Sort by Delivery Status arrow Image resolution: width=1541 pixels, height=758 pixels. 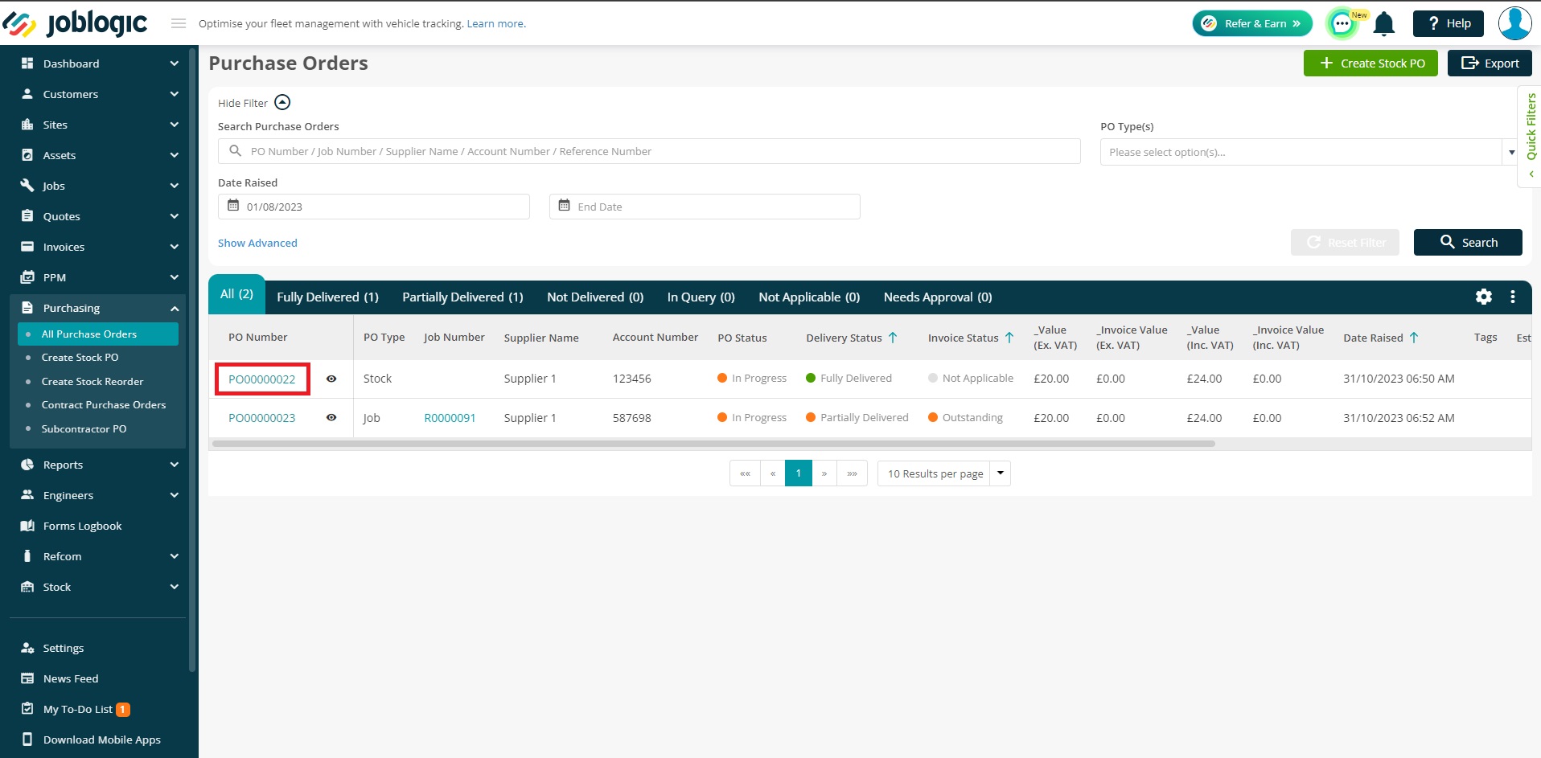pyautogui.click(x=893, y=338)
